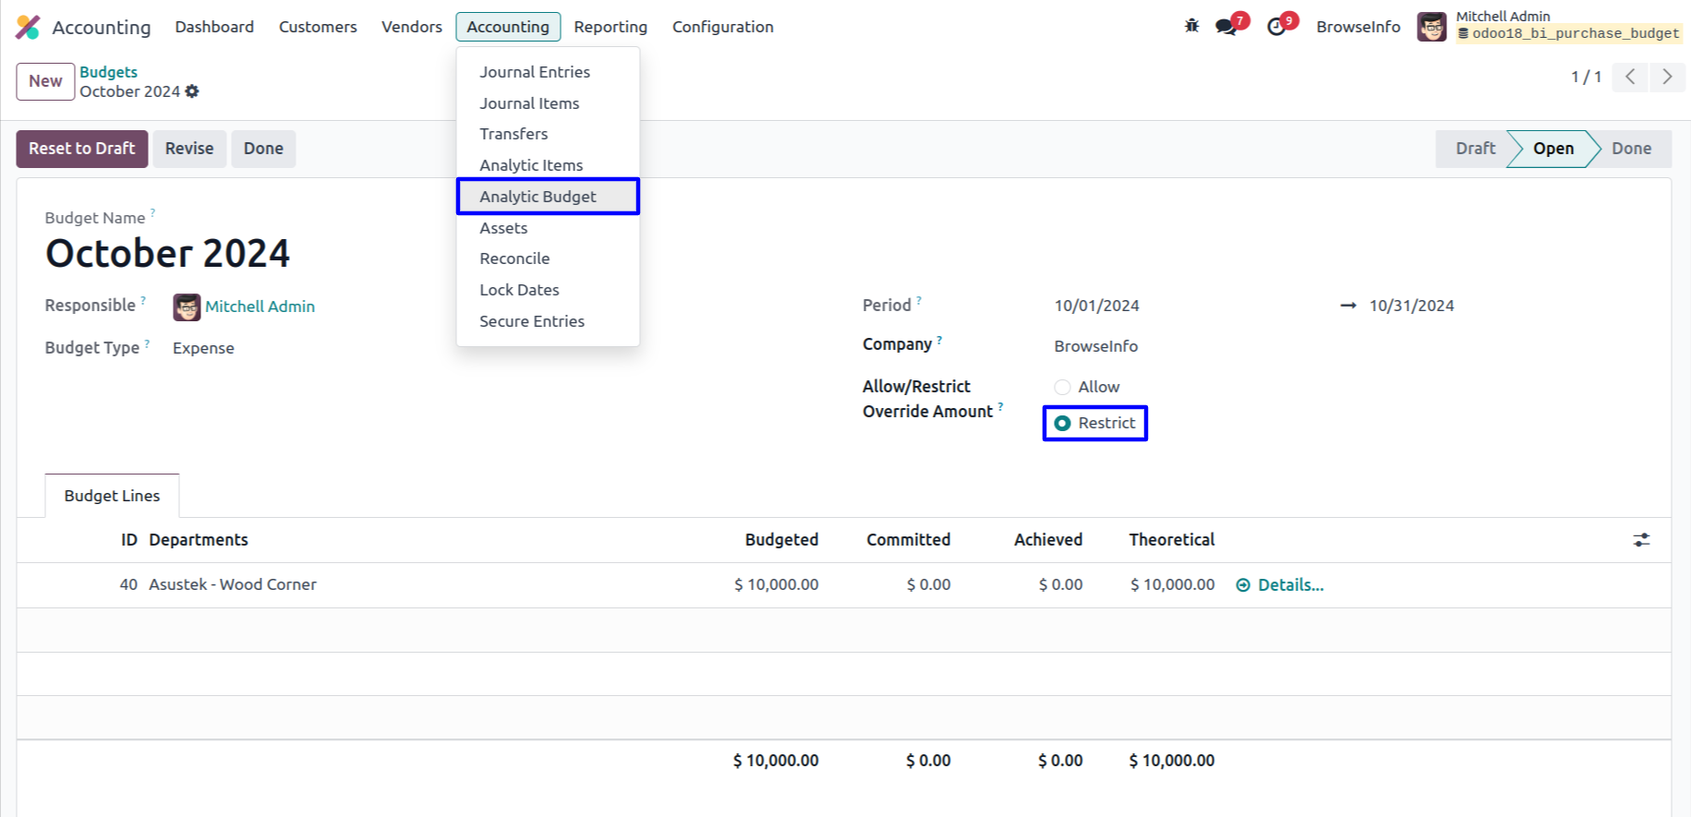Open column settings adjust icon in table
Screen dimensions: 1691x817
click(1641, 540)
